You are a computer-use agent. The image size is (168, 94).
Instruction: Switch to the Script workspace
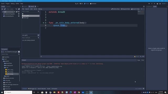(86, 4)
